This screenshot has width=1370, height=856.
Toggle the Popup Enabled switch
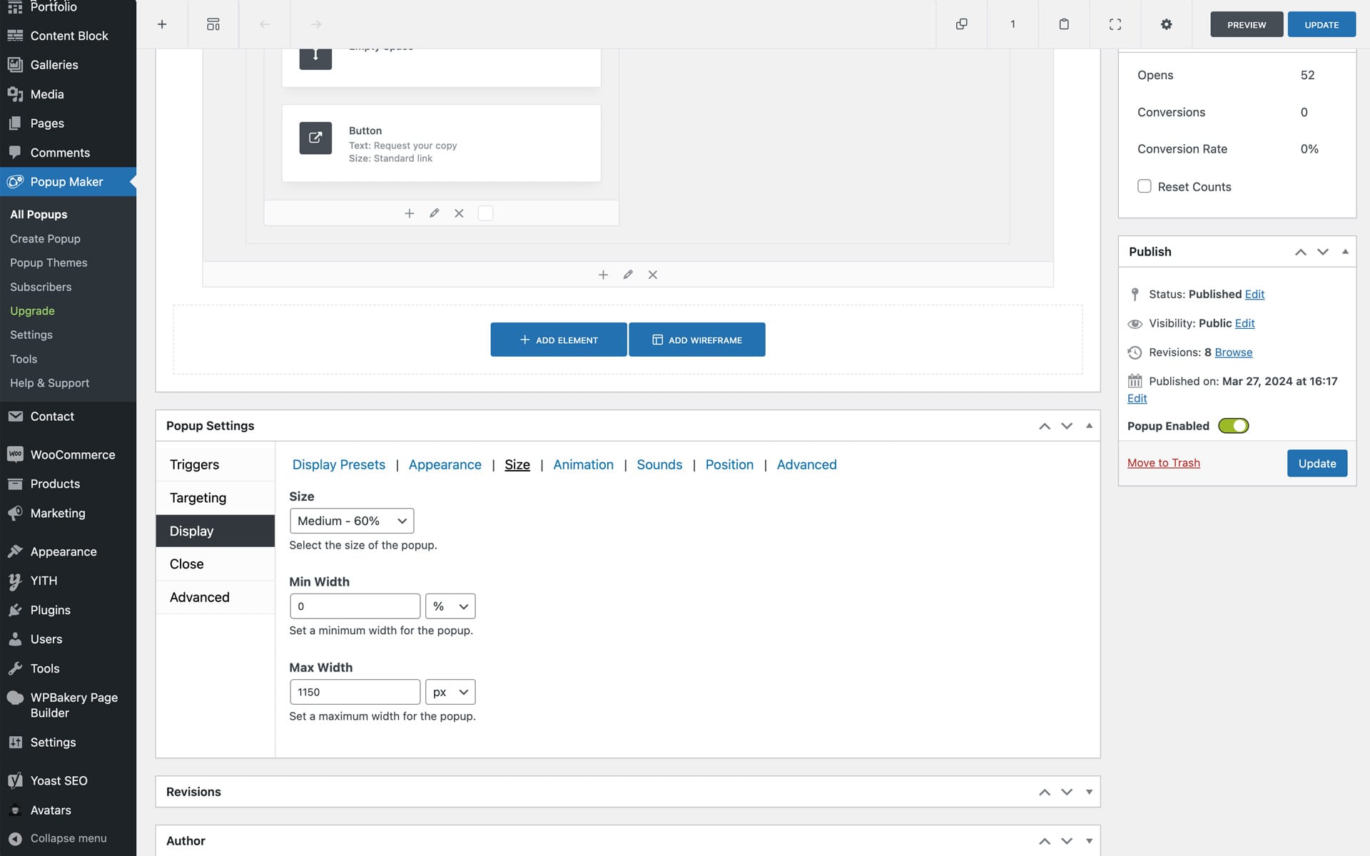point(1233,426)
